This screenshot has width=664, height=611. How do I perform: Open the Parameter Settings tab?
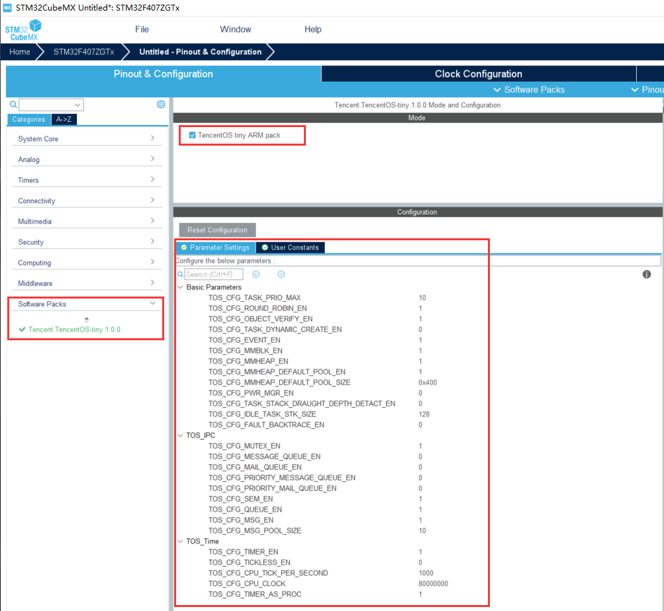coord(216,248)
